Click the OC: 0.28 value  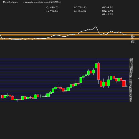pyautogui.click(x=107, y=8)
